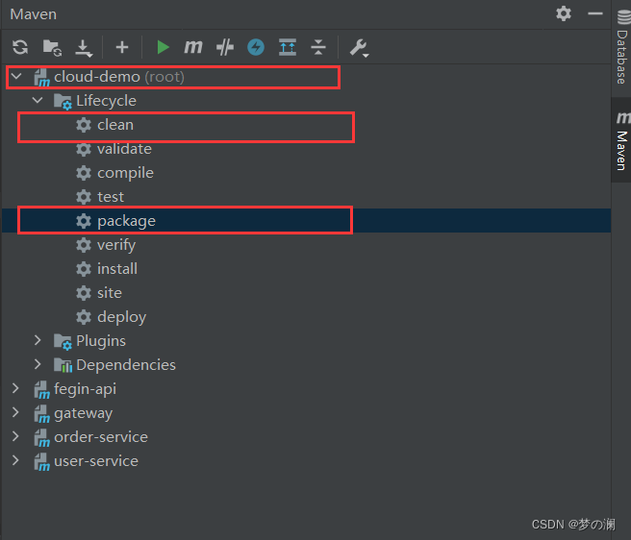Image resolution: width=631 pixels, height=540 pixels.
Task: Download sources and documentation icon
Action: click(x=84, y=48)
